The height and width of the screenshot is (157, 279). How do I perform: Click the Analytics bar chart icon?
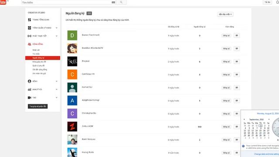click(30, 89)
